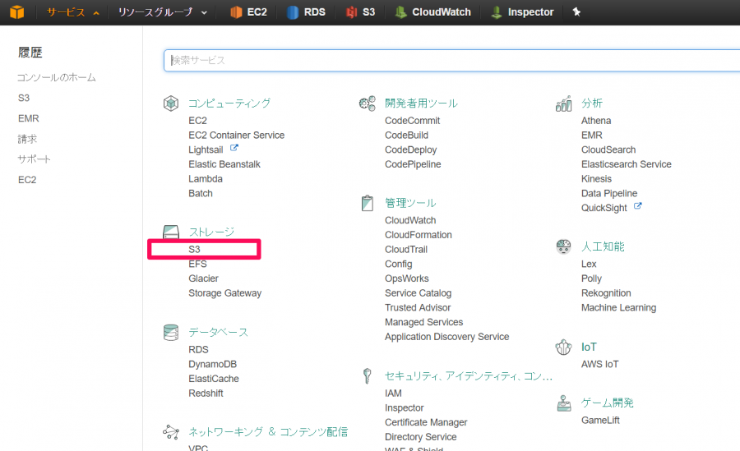Open 請求 from the history list
The image size is (740, 451).
[27, 139]
